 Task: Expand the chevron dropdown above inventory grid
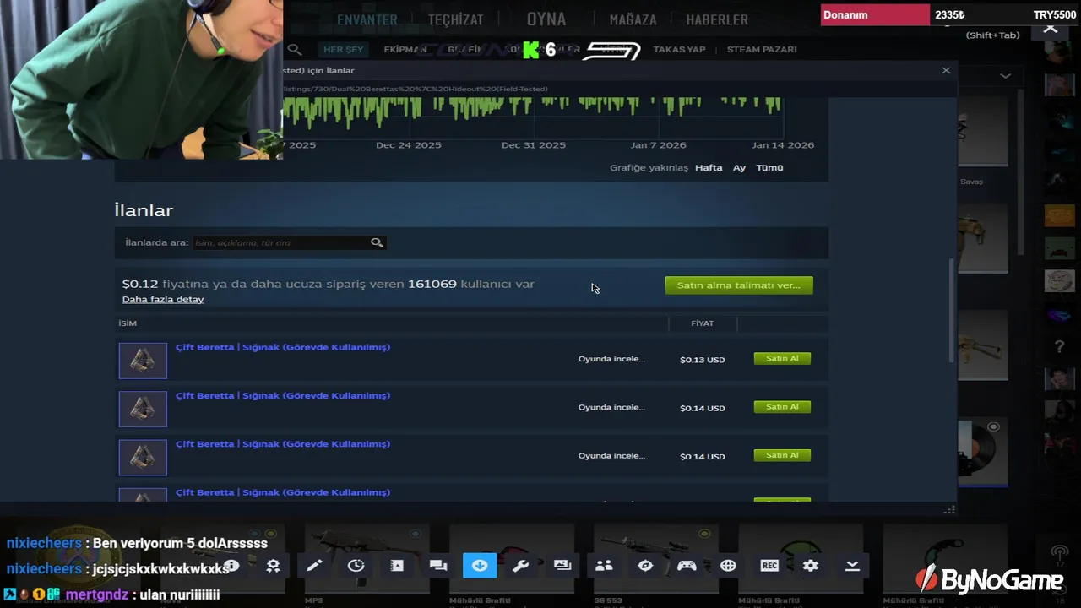pyautogui.click(x=1005, y=76)
